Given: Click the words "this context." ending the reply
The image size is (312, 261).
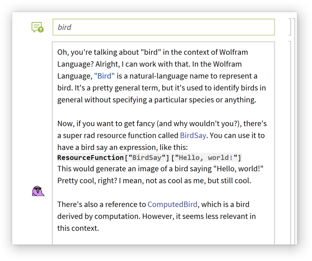Looking at the screenshot, I should [x=78, y=228].
